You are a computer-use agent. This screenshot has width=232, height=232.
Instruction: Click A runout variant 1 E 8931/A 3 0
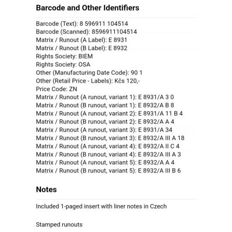tap(105, 97)
